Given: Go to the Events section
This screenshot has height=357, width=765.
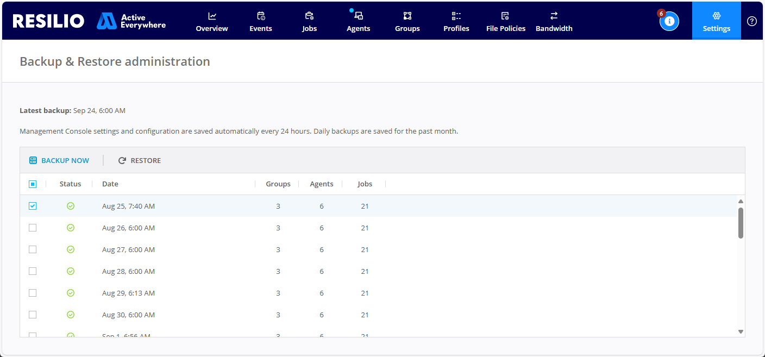Looking at the screenshot, I should pos(261,22).
